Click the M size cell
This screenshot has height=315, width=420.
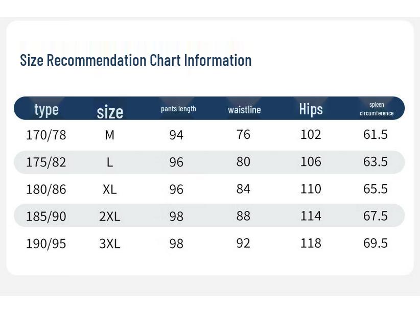(109, 135)
